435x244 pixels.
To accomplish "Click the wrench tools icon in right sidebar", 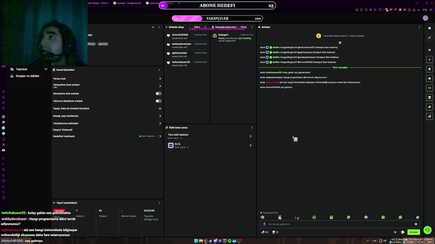I will [x=430, y=107].
